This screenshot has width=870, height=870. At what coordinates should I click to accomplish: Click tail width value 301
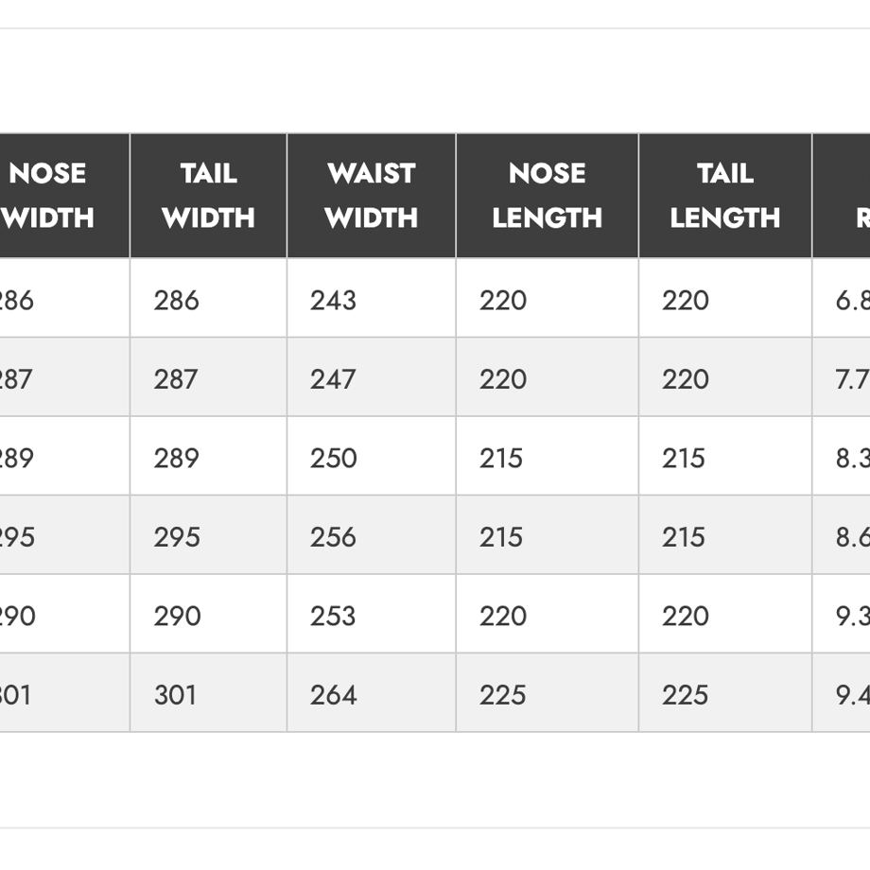coord(175,695)
